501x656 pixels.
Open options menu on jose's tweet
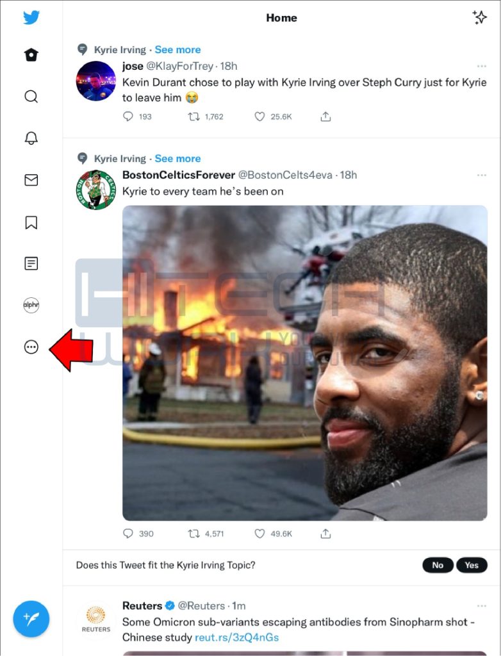point(482,66)
